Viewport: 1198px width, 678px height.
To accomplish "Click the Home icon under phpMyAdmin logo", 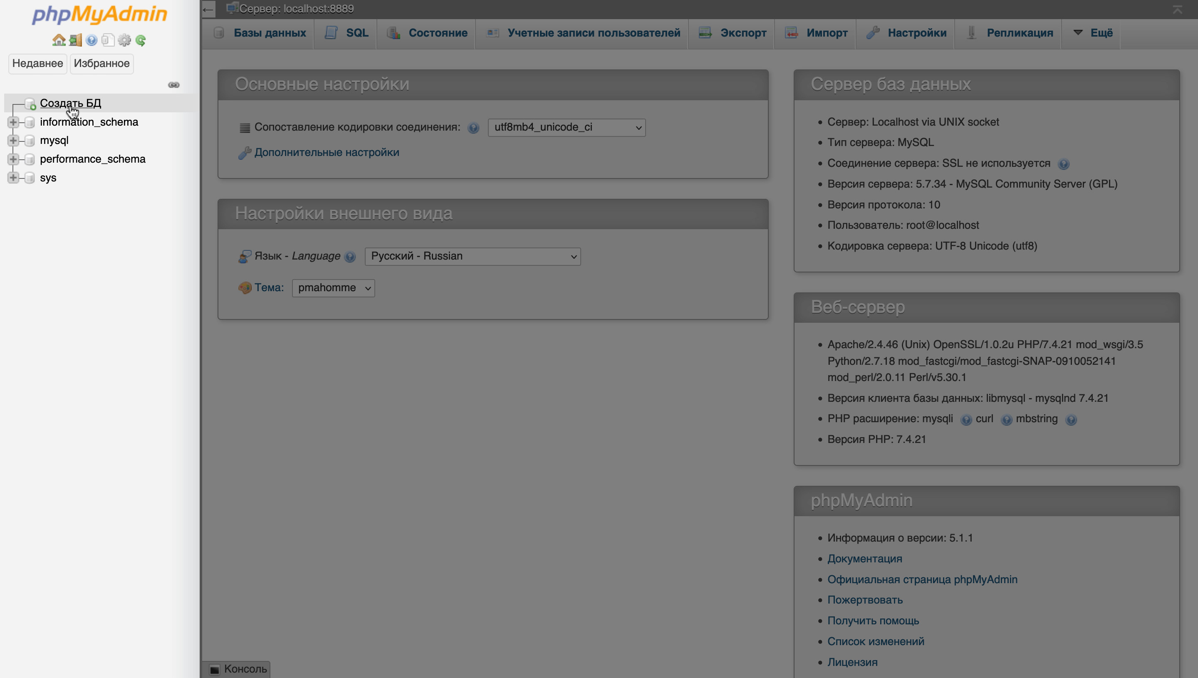I will point(59,40).
